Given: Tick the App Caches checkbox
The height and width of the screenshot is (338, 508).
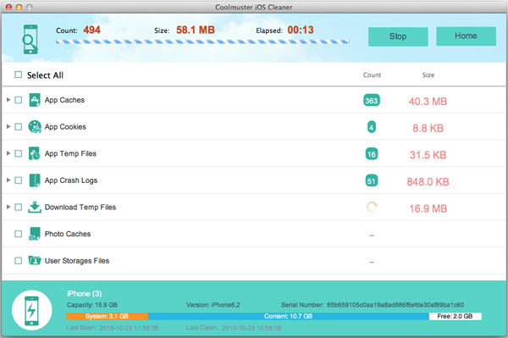Looking at the screenshot, I should [19, 100].
